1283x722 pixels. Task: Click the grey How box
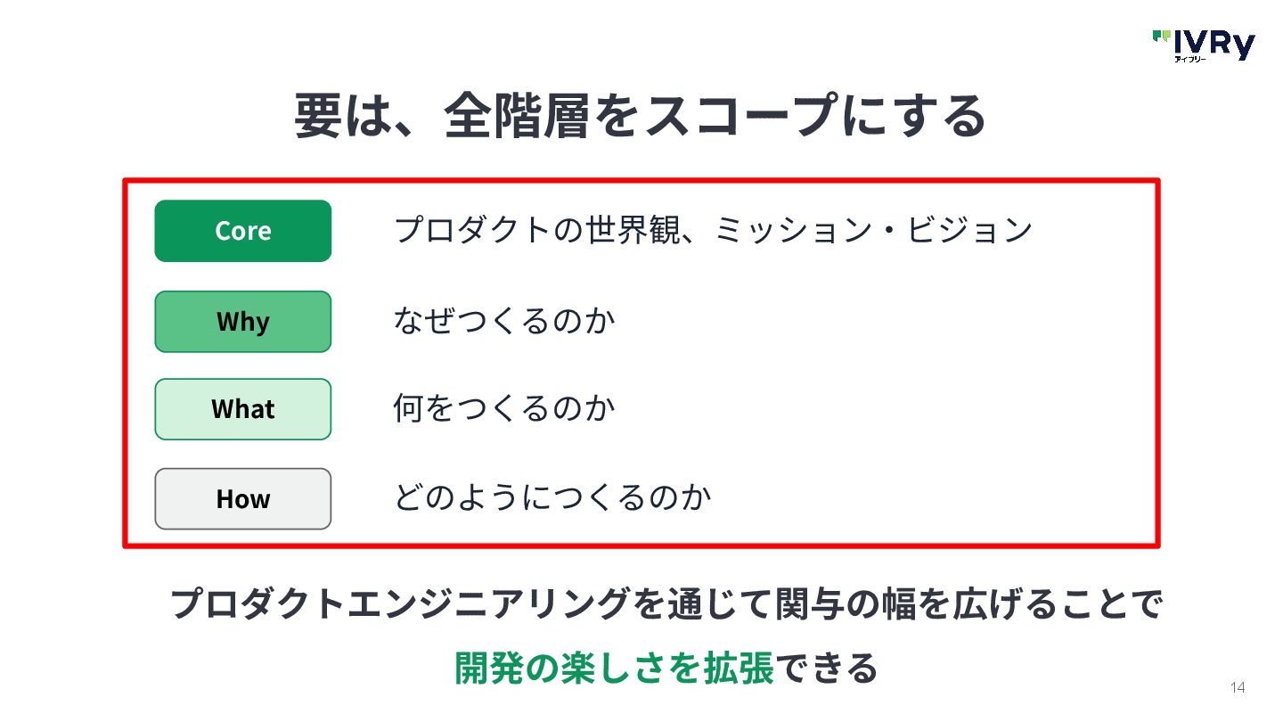[x=243, y=498]
